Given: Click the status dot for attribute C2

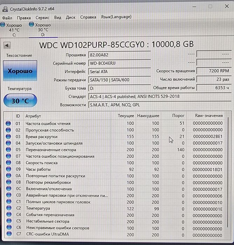Looking at the screenshot, I should (9, 208).
